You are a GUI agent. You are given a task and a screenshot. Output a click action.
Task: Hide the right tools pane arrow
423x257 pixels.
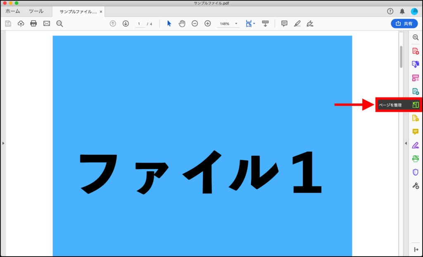(x=406, y=143)
